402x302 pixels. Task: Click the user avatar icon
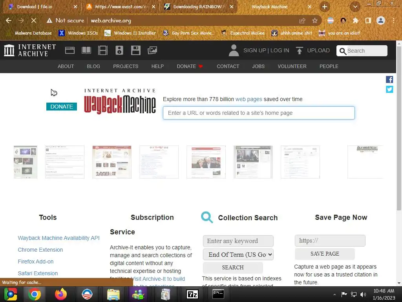pyautogui.click(x=234, y=50)
